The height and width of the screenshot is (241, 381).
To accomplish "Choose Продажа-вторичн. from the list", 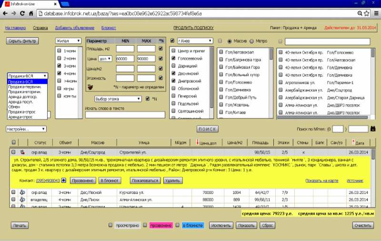I will 28,92.
